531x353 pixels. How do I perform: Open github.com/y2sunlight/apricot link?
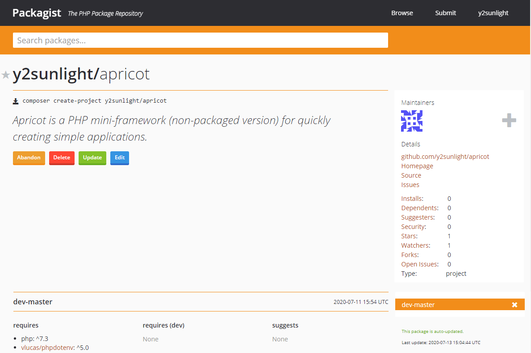(445, 157)
